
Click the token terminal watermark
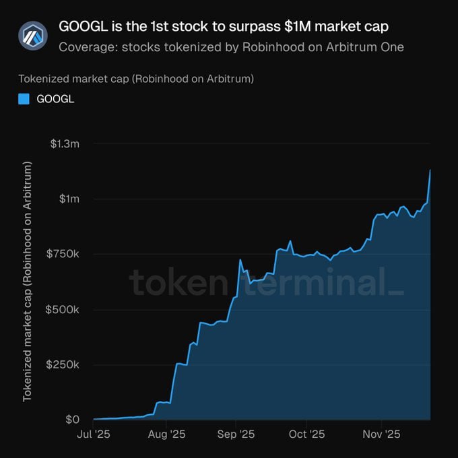click(266, 282)
